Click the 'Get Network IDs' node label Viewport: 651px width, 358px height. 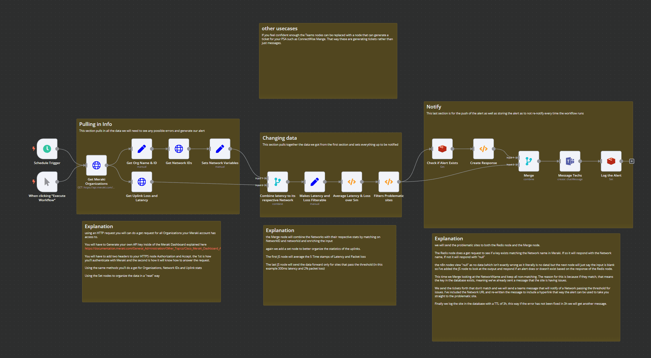pyautogui.click(x=179, y=163)
